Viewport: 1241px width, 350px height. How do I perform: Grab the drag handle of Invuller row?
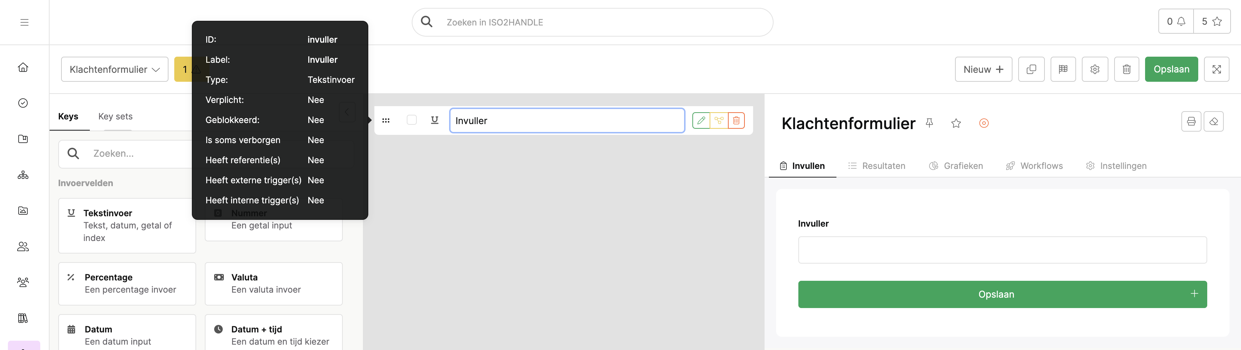click(x=386, y=121)
